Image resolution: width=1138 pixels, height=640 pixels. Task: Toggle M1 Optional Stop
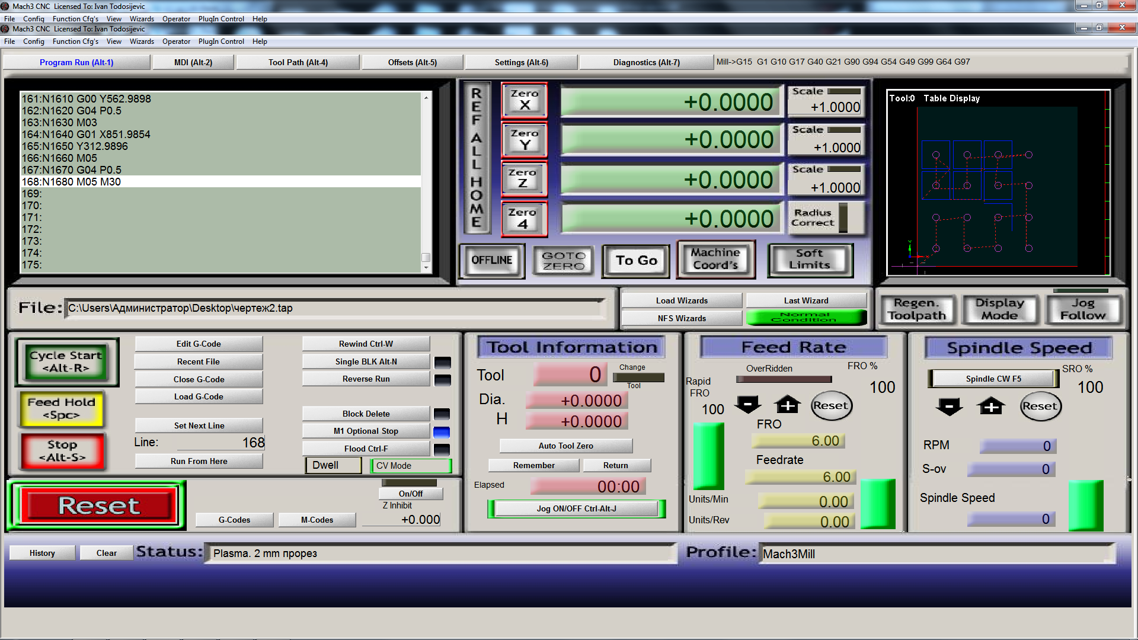tap(366, 431)
